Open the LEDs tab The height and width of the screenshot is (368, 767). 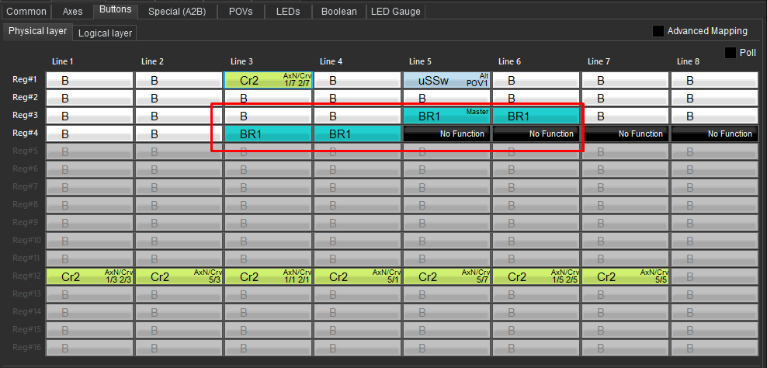(287, 11)
